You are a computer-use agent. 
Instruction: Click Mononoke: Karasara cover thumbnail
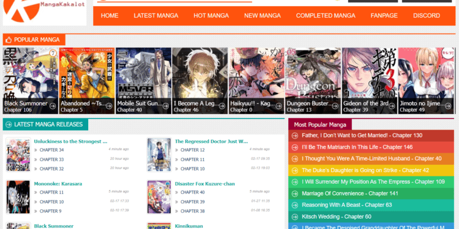coord(18,197)
